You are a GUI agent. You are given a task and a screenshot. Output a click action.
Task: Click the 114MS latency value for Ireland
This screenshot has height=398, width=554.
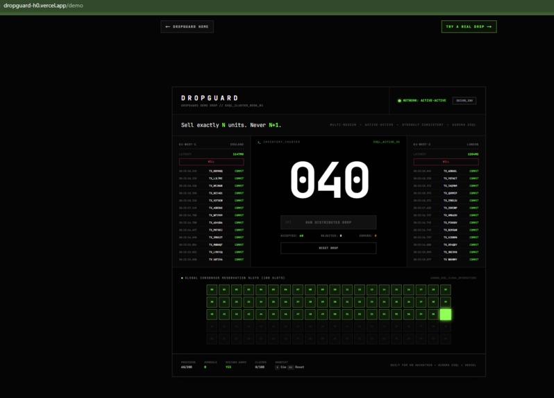pyautogui.click(x=238, y=154)
